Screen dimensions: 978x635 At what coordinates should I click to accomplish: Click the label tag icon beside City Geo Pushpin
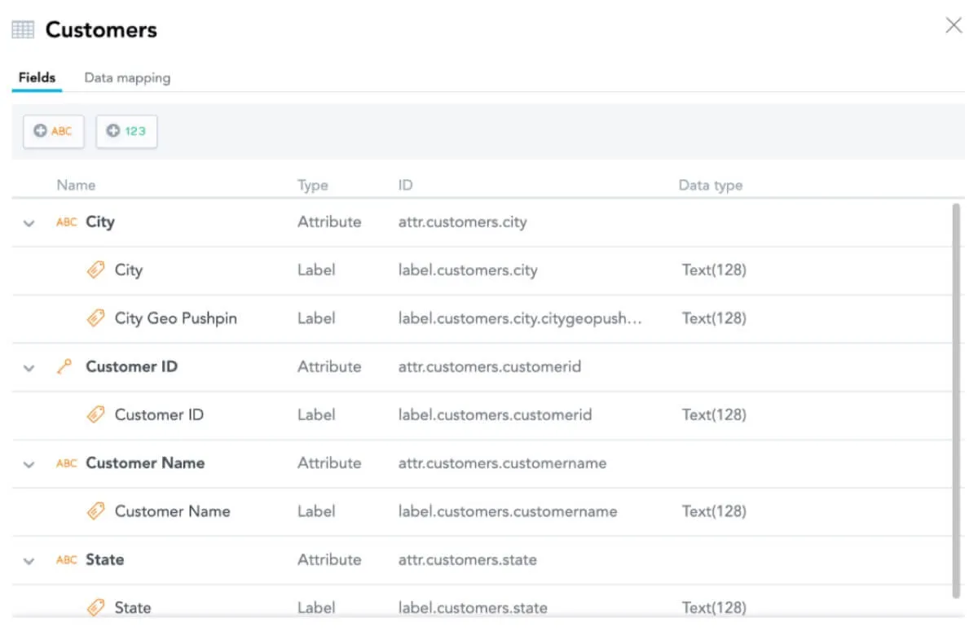[96, 318]
